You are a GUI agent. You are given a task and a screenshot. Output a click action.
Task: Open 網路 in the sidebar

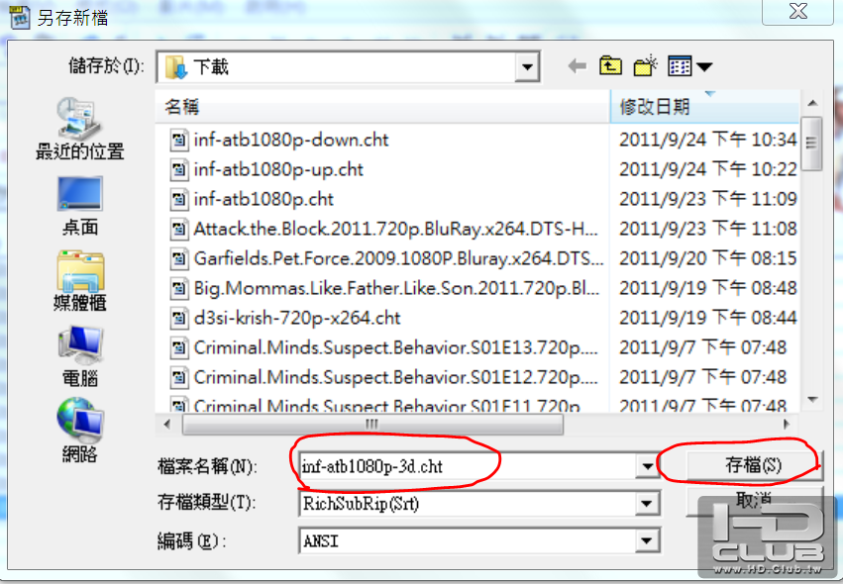80,431
